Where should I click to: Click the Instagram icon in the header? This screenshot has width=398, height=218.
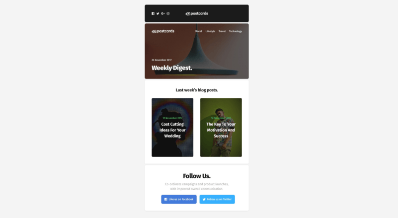[x=168, y=14]
